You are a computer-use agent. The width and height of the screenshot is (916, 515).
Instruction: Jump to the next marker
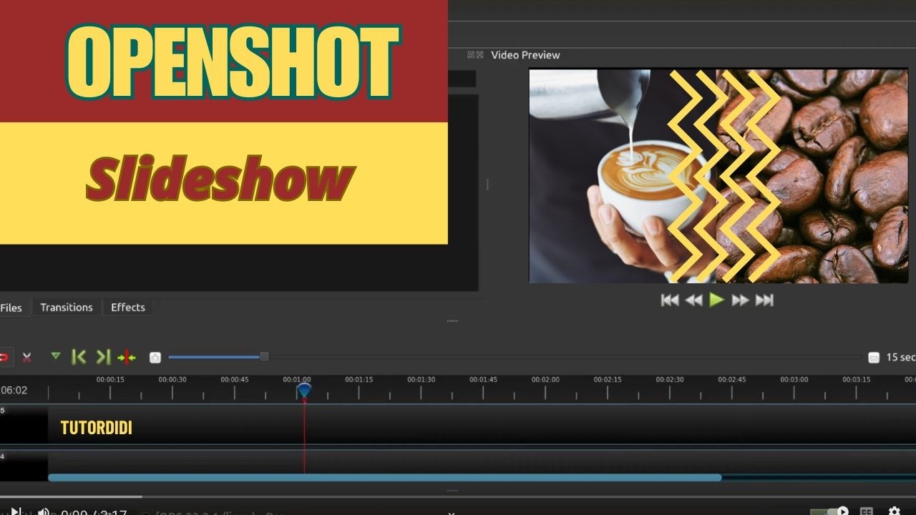pos(103,357)
